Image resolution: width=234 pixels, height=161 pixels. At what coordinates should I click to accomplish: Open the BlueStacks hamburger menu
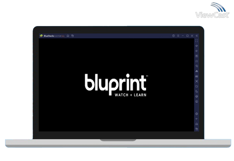178,36
